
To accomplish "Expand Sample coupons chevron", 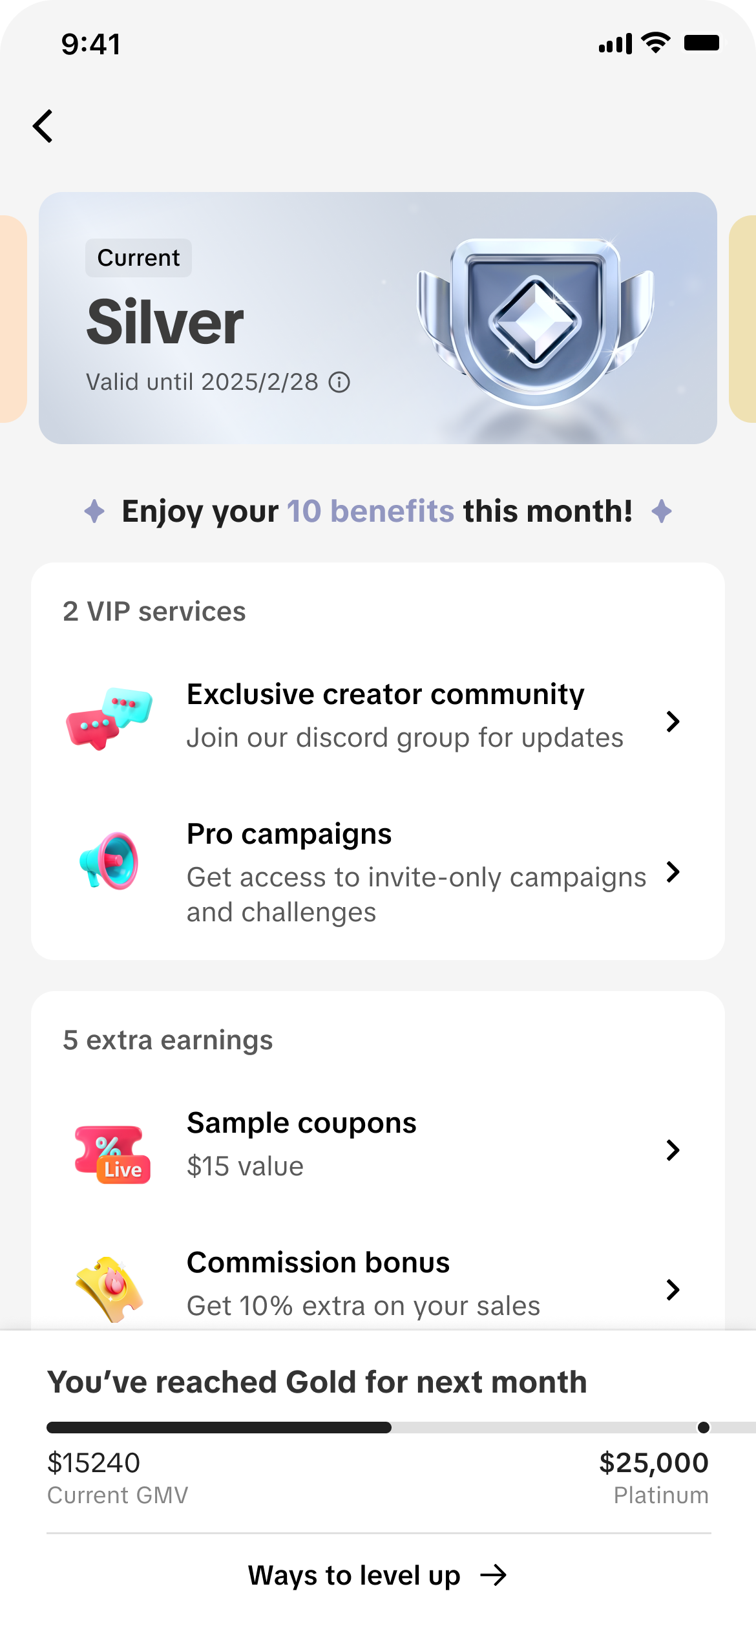I will 673,1150.
